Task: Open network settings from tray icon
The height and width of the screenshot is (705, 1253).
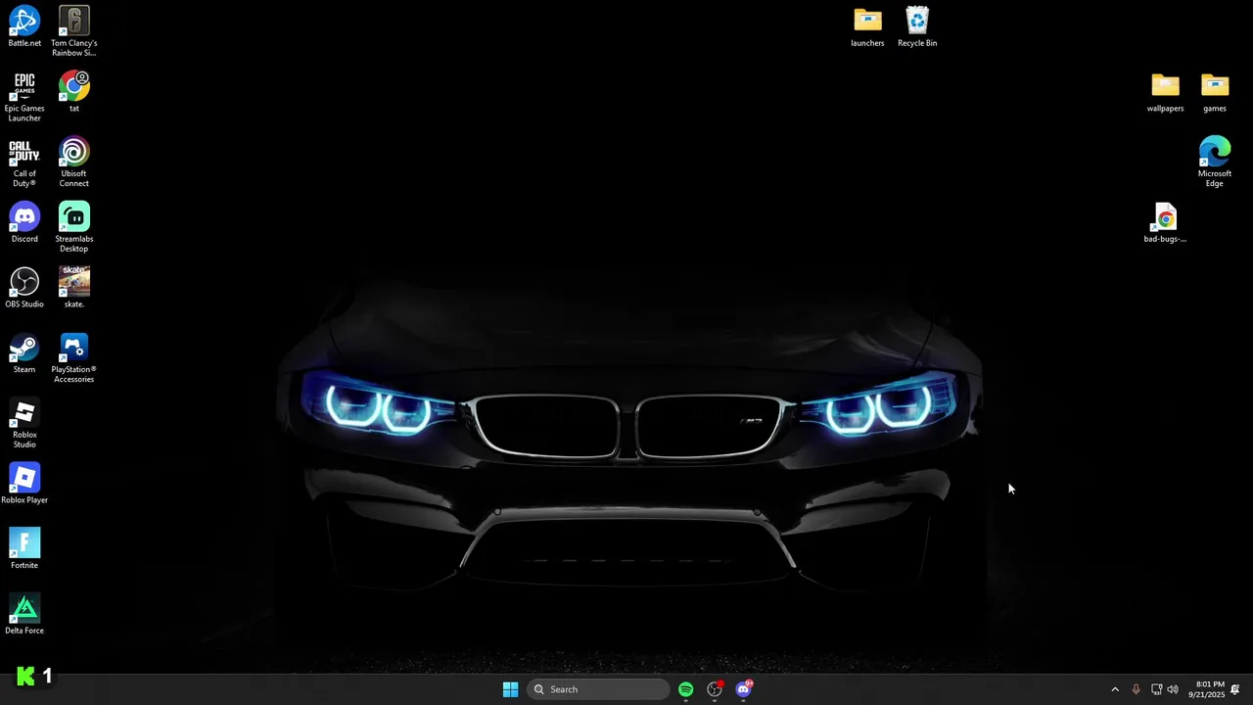Action: [1156, 689]
